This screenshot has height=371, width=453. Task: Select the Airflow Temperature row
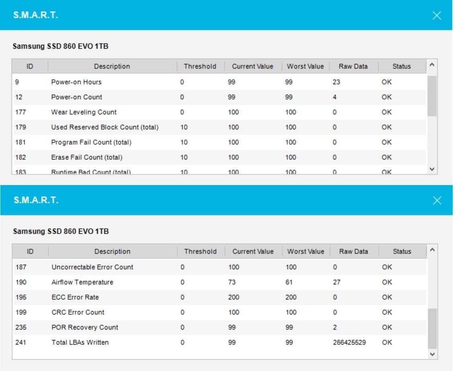[219, 282]
